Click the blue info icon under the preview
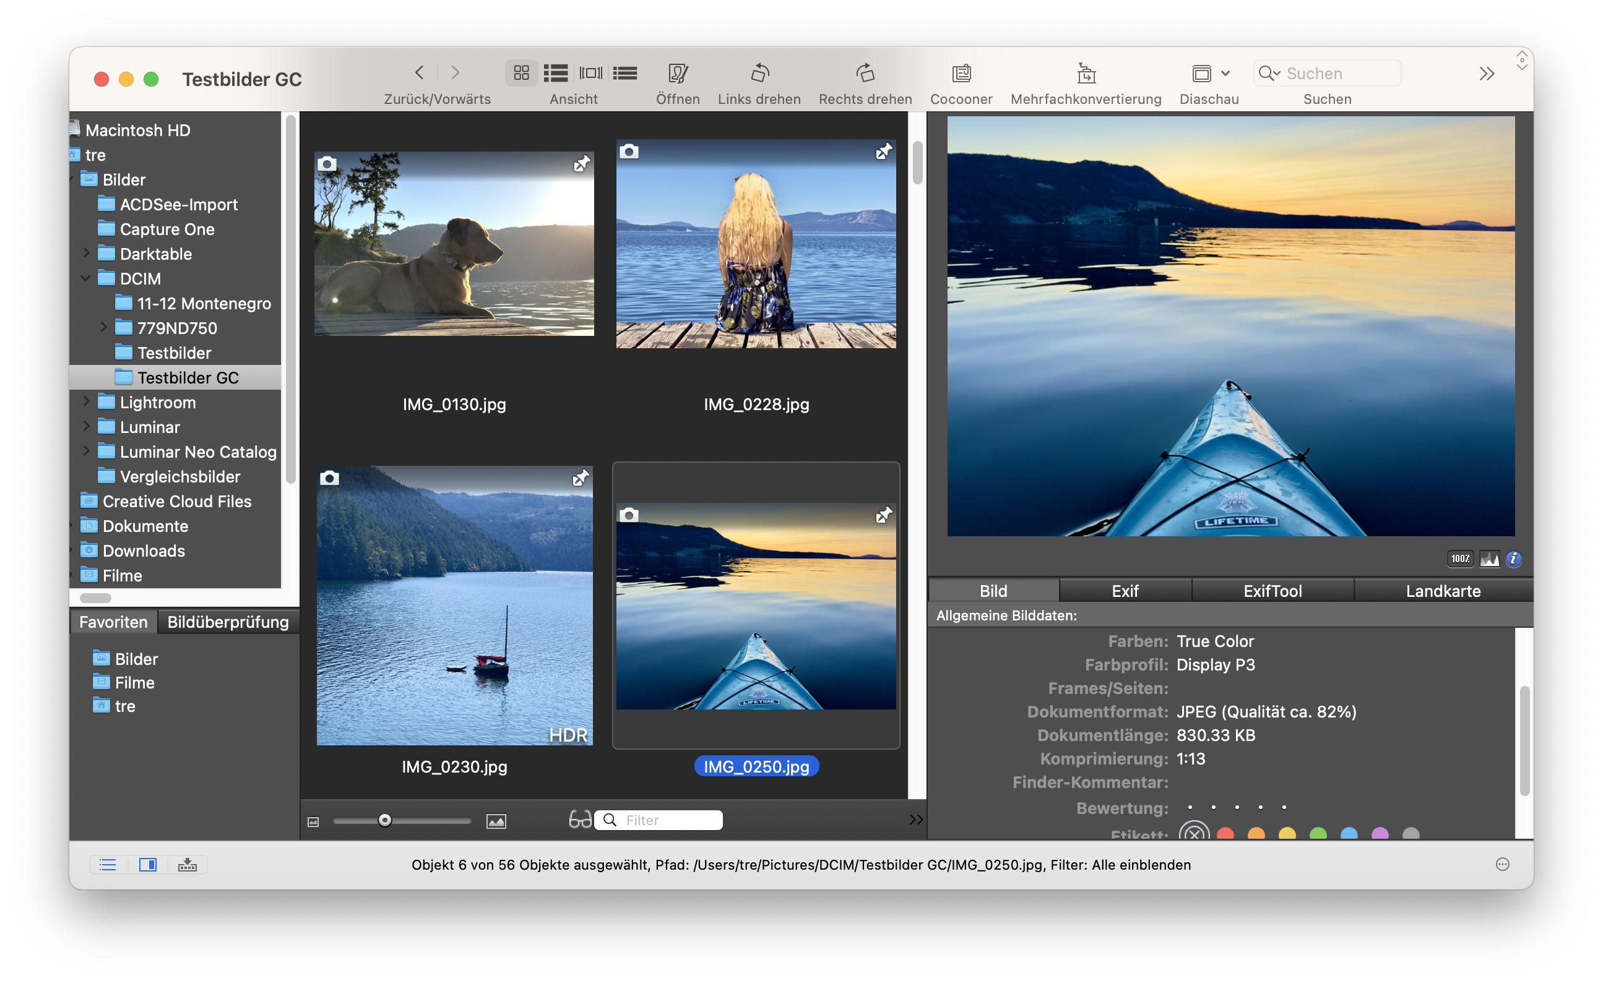The height and width of the screenshot is (981, 1603). coord(1513,559)
